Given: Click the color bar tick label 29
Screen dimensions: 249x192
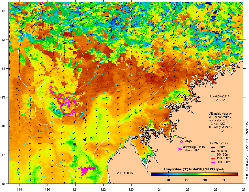Looking at the screenshot, I should coord(186,180).
